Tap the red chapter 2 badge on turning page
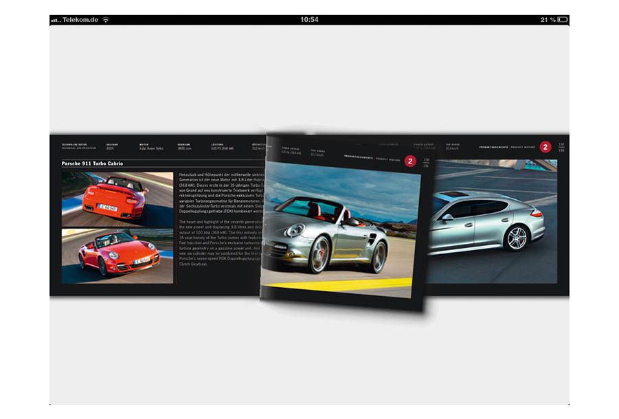 coord(410,161)
